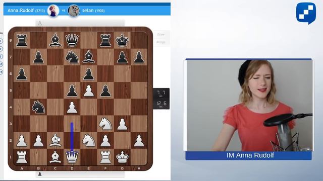This screenshot has width=323, height=181.
Task: Click the rating text (1903)
Action: pyautogui.click(x=100, y=11)
